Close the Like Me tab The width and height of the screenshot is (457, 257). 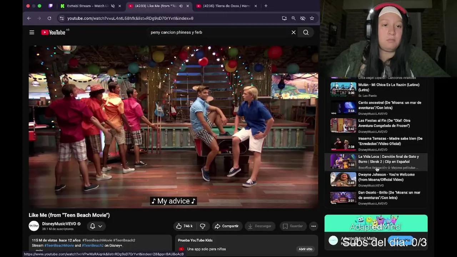(187, 6)
